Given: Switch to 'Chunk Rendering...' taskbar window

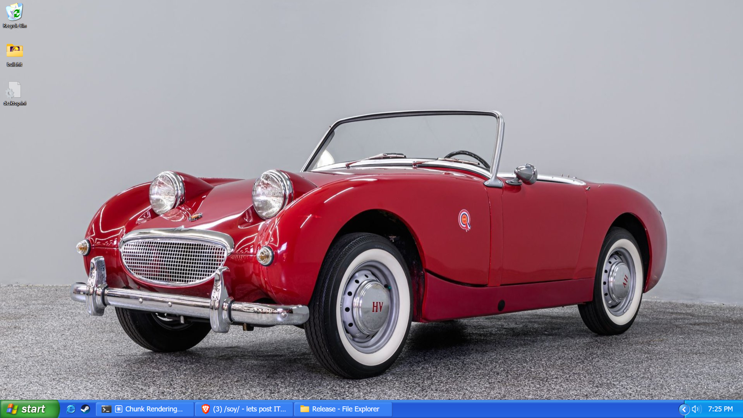Looking at the screenshot, I should [154, 409].
